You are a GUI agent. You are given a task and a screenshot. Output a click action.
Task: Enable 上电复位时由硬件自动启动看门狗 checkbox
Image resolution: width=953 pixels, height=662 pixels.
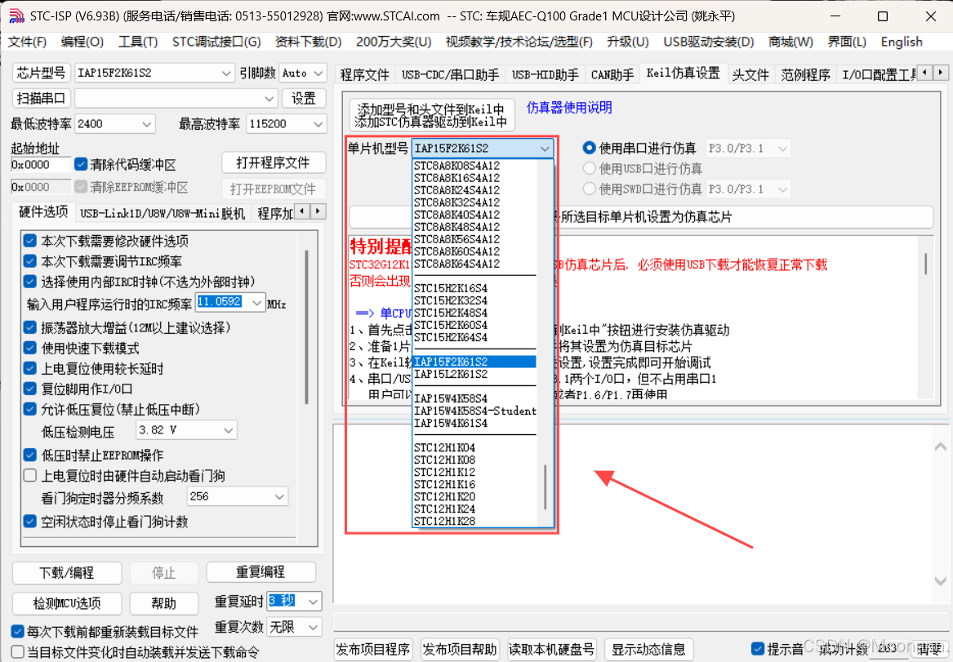click(29, 475)
